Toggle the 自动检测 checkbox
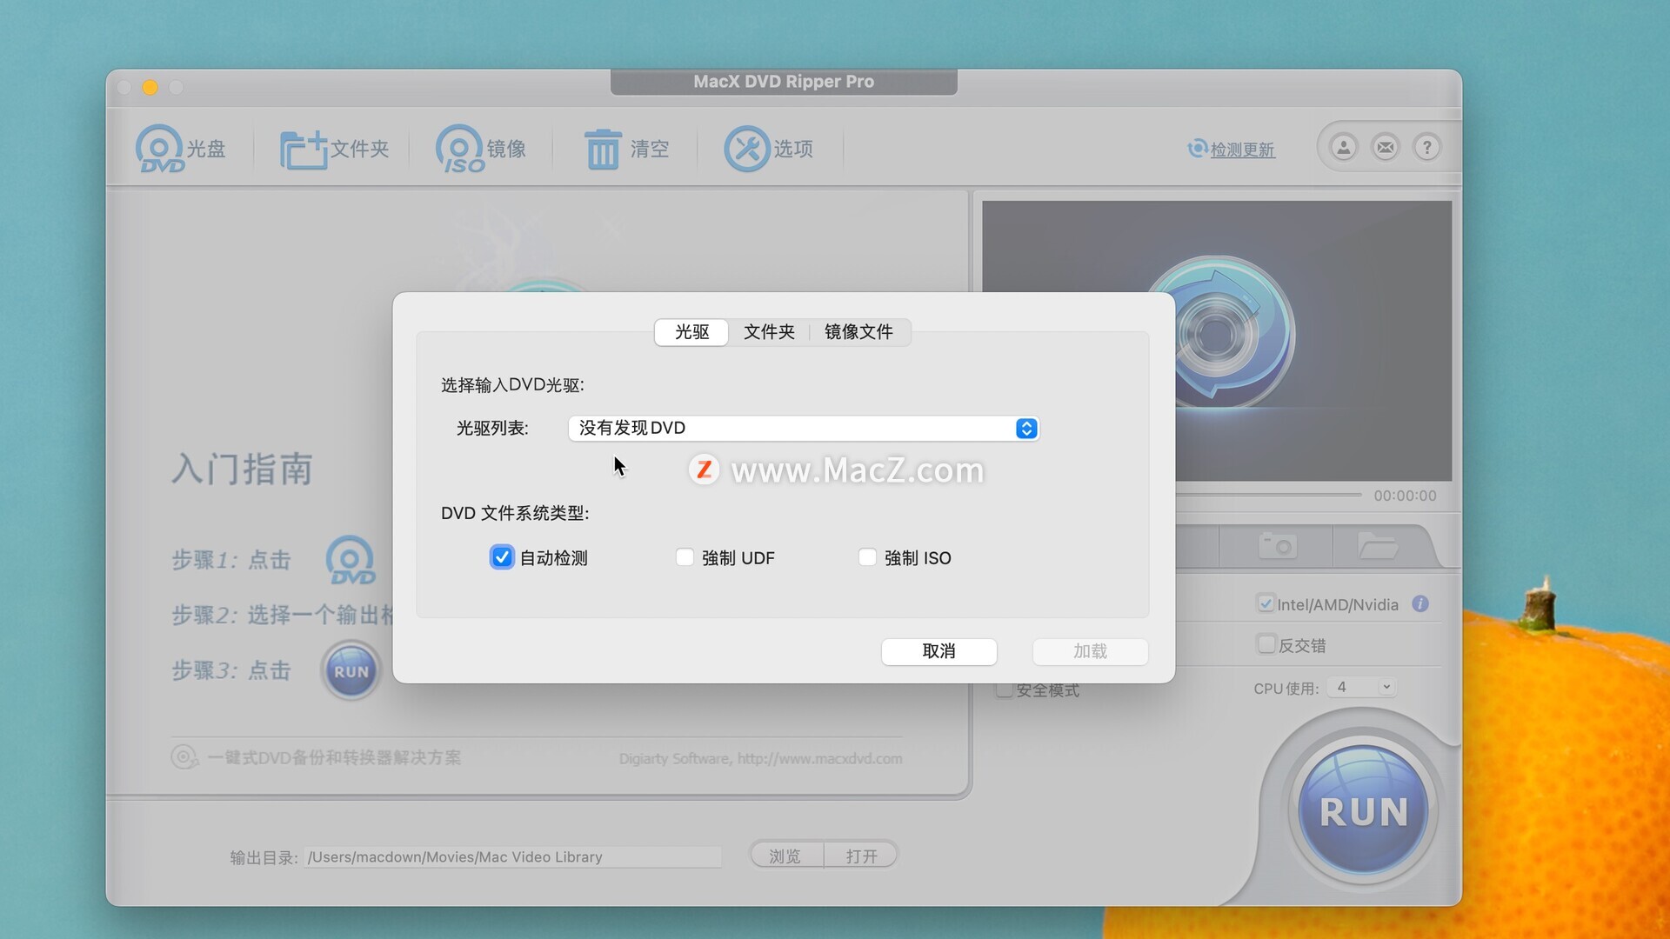This screenshot has height=939, width=1670. click(502, 557)
